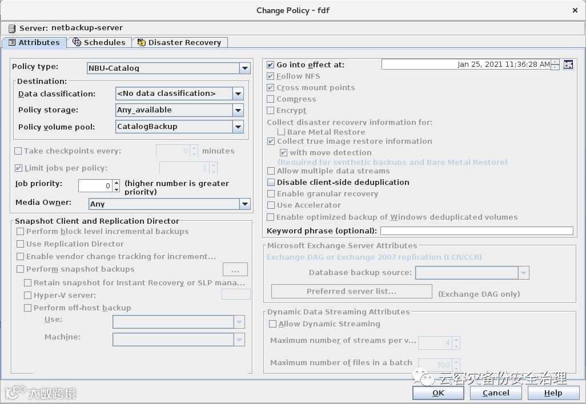Increment effect date time spinner up
586x404 pixels.
[555, 62]
